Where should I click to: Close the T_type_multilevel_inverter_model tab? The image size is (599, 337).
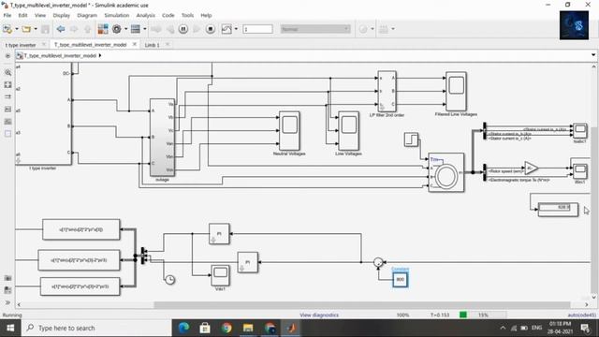(135, 44)
